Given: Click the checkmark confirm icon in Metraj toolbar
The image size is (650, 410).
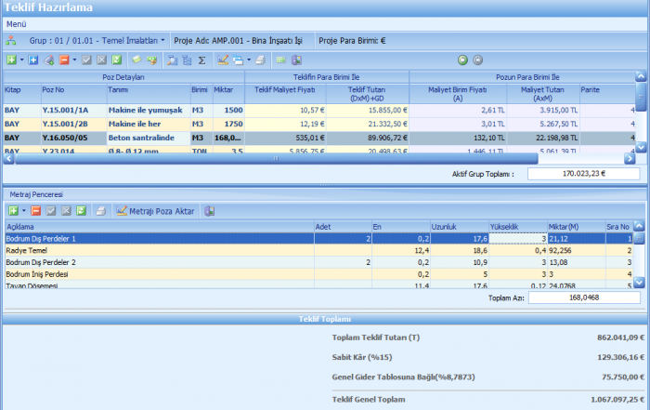Looking at the screenshot, I should [51, 211].
